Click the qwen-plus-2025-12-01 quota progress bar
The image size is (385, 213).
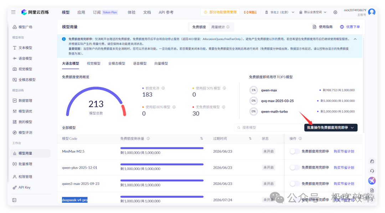pos(162,164)
